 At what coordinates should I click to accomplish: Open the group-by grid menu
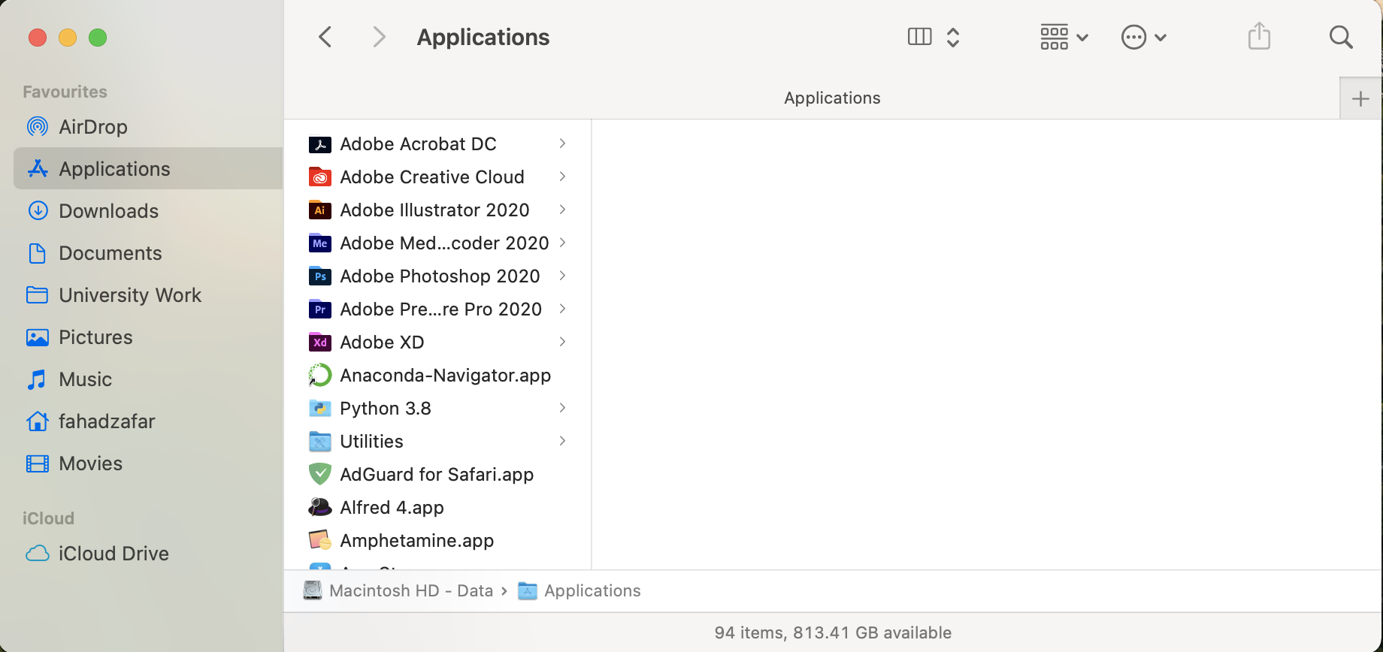pyautogui.click(x=1064, y=37)
